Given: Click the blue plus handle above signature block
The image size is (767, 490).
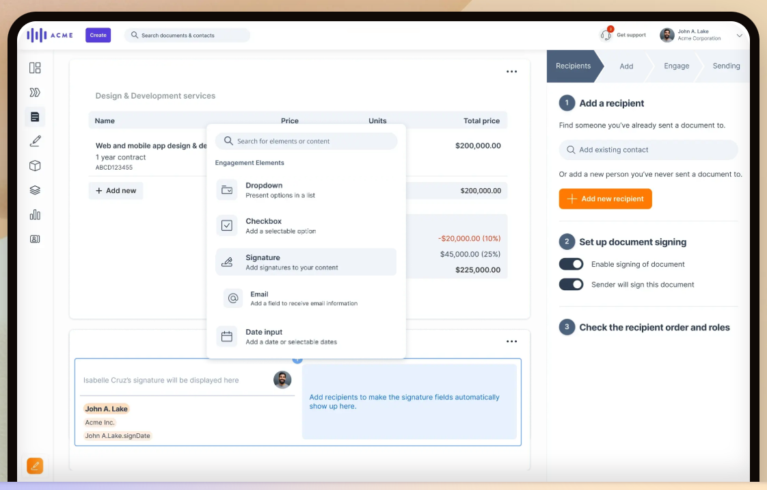Looking at the screenshot, I should tap(297, 360).
